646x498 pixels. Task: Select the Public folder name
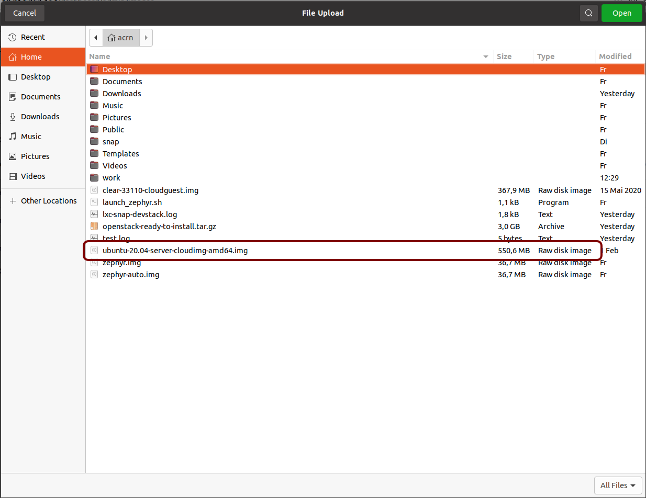point(113,130)
